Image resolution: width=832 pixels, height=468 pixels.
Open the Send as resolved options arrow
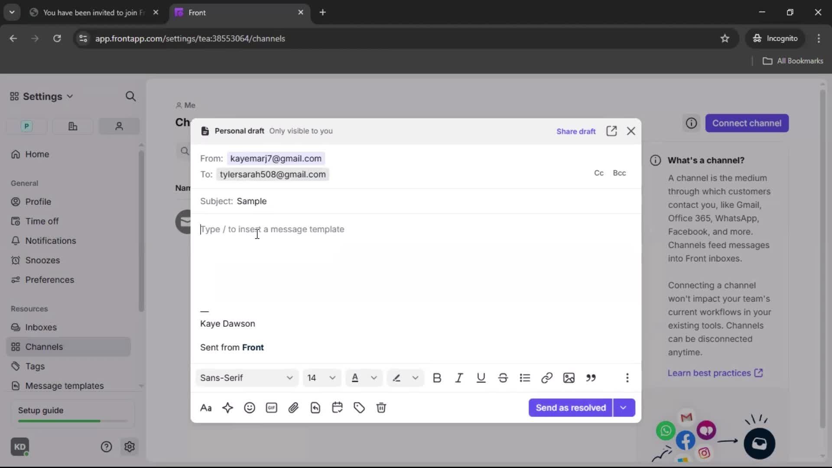[624, 408]
